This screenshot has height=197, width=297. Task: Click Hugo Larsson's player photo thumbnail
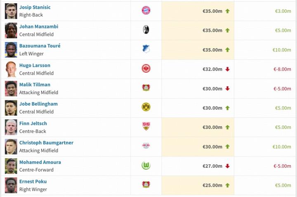11,69
